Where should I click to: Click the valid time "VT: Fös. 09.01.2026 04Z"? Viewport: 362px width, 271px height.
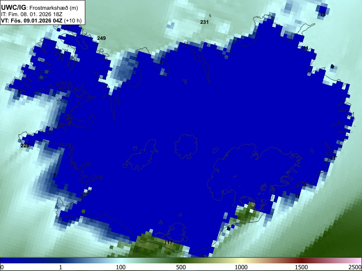(x=32, y=20)
